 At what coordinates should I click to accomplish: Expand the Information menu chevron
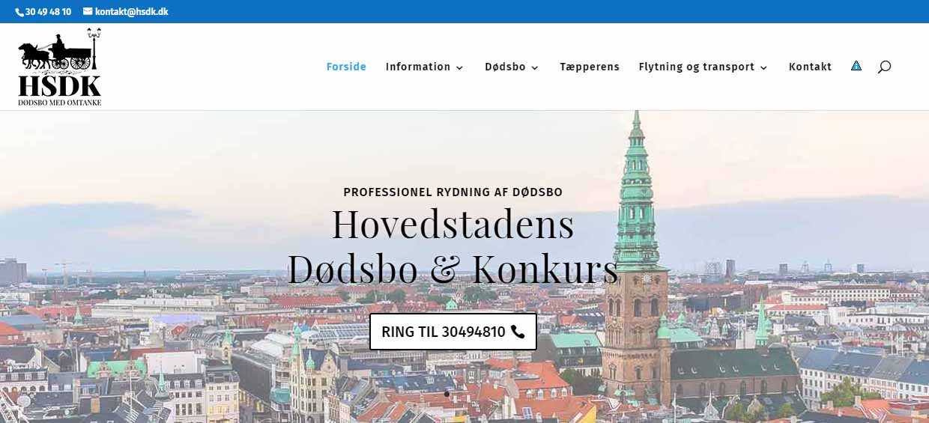tap(459, 67)
